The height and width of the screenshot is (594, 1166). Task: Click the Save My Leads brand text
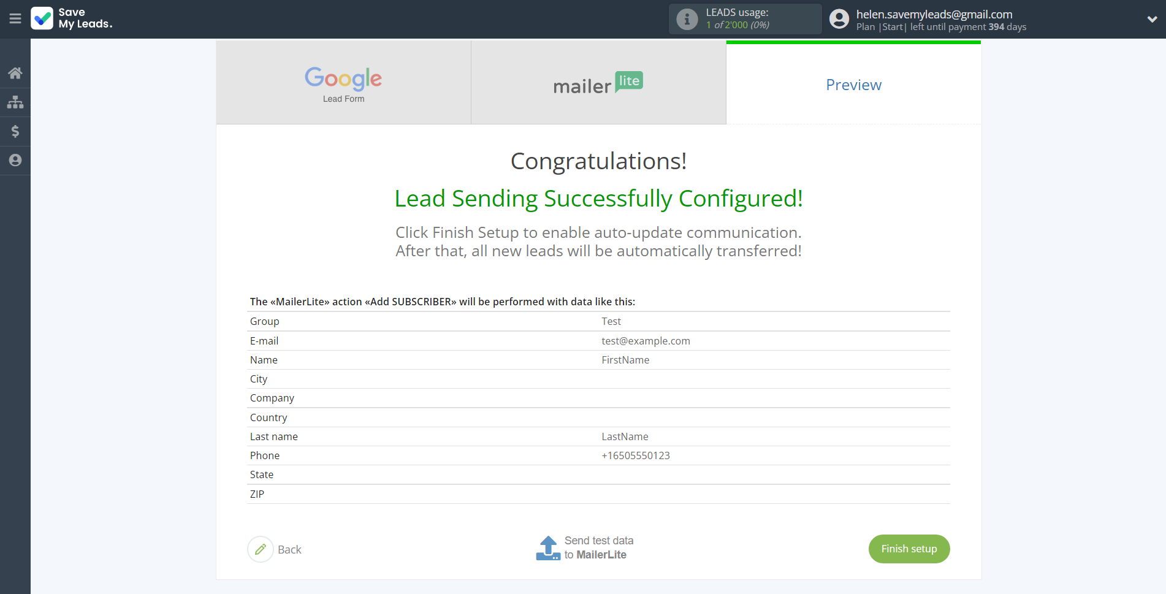point(85,18)
